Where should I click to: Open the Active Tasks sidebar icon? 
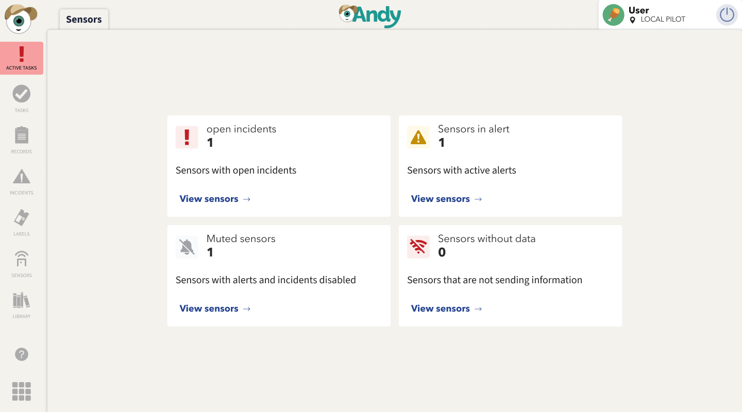point(22,58)
